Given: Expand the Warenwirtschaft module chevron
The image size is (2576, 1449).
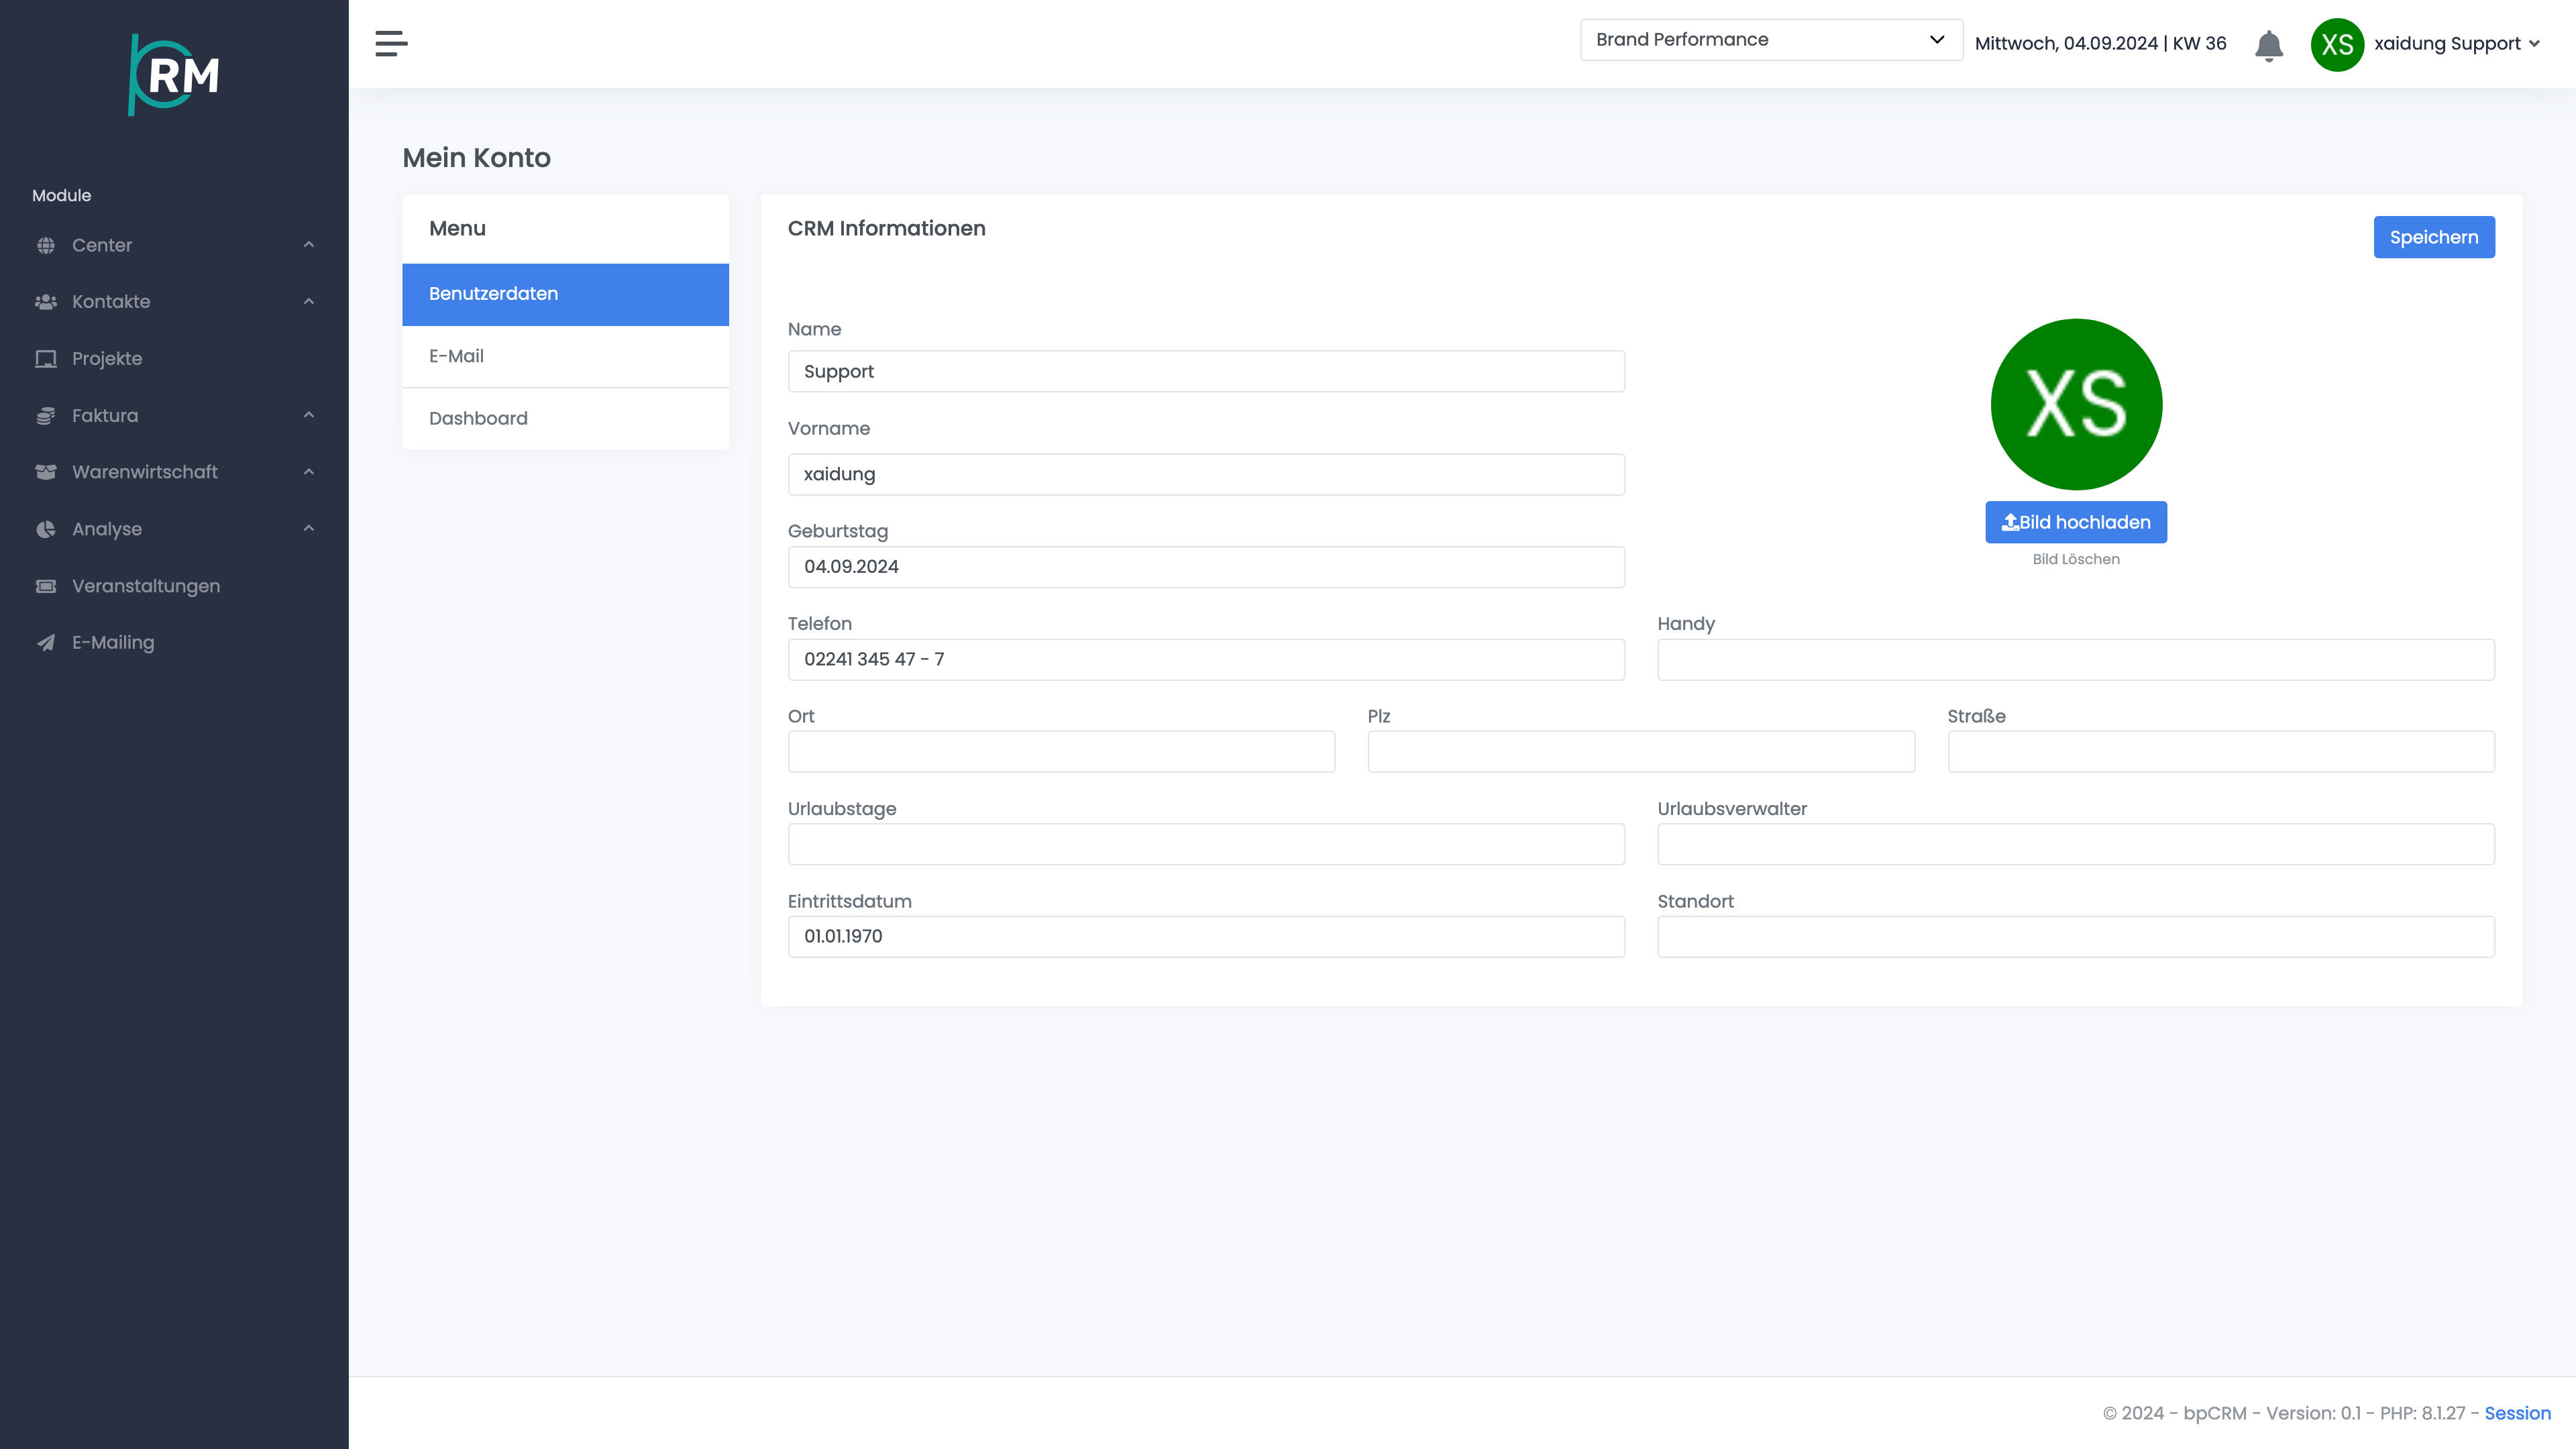Looking at the screenshot, I should click(x=309, y=472).
